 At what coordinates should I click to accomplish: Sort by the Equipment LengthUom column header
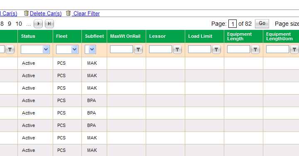click(279, 37)
